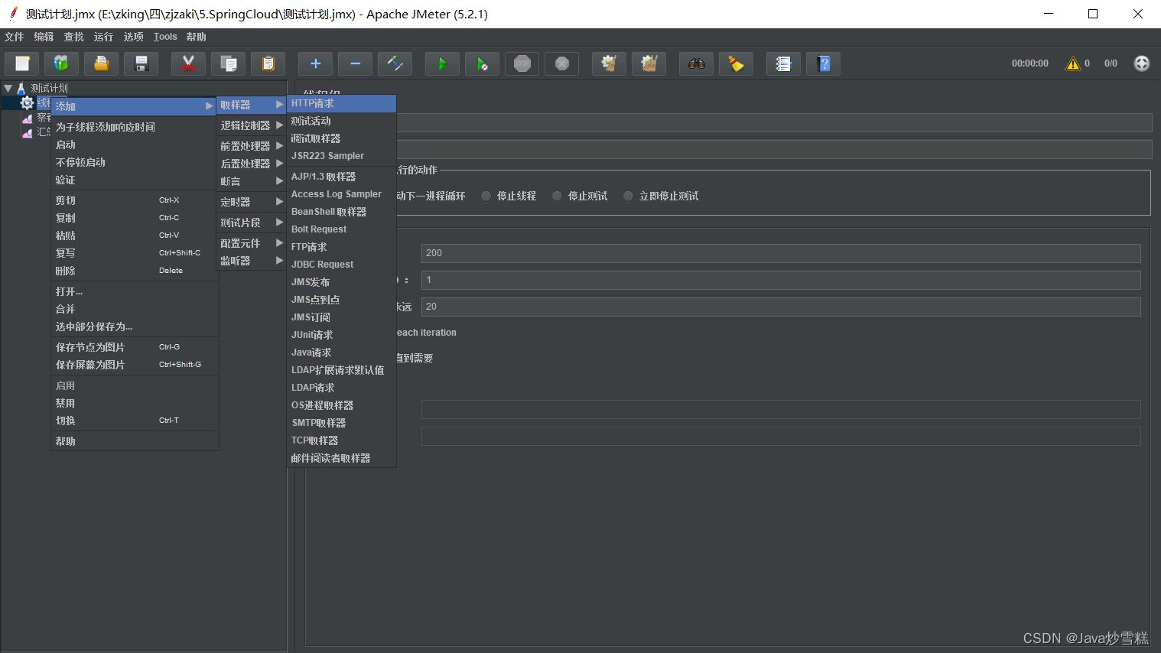Screen dimensions: 1161x653
Task: Open the Templates toolbar icon
Action: [62, 63]
